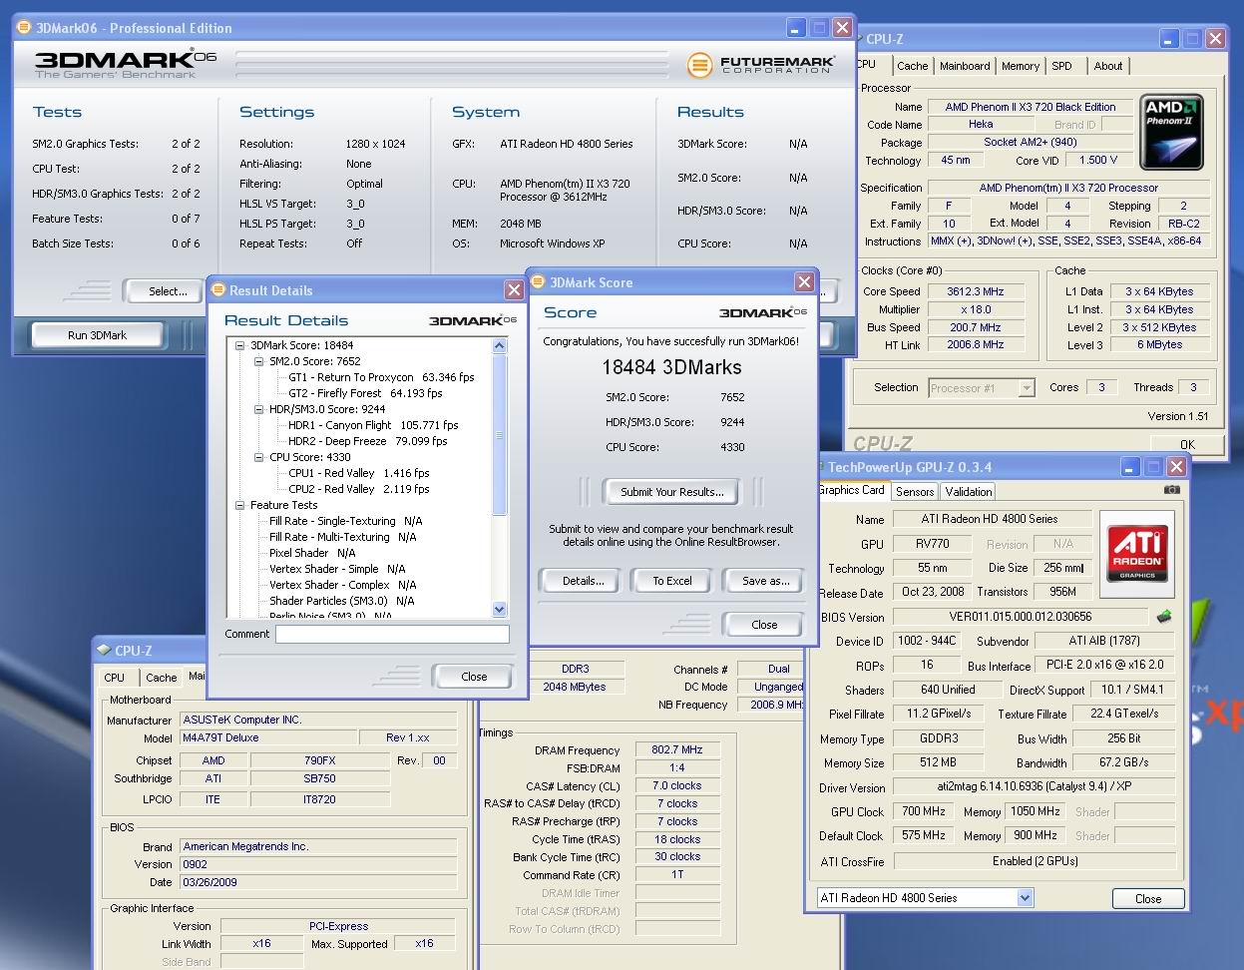Click the Run 3DMark button
The height and width of the screenshot is (970, 1244).
[x=97, y=335]
